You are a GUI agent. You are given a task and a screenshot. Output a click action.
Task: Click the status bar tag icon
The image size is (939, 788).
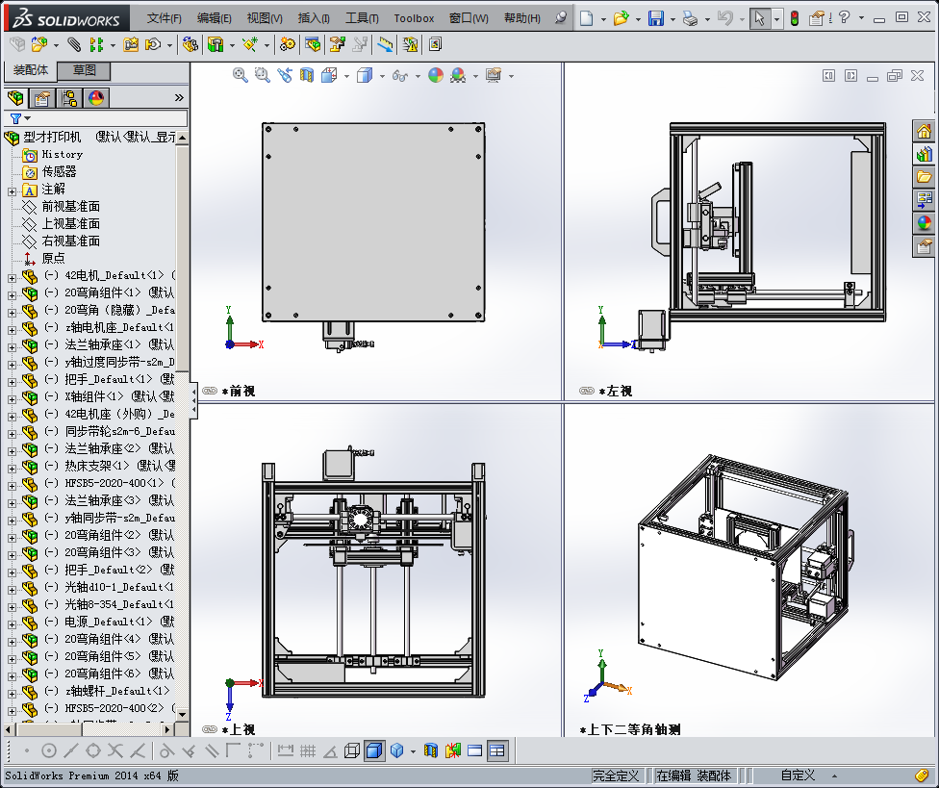coord(922,775)
